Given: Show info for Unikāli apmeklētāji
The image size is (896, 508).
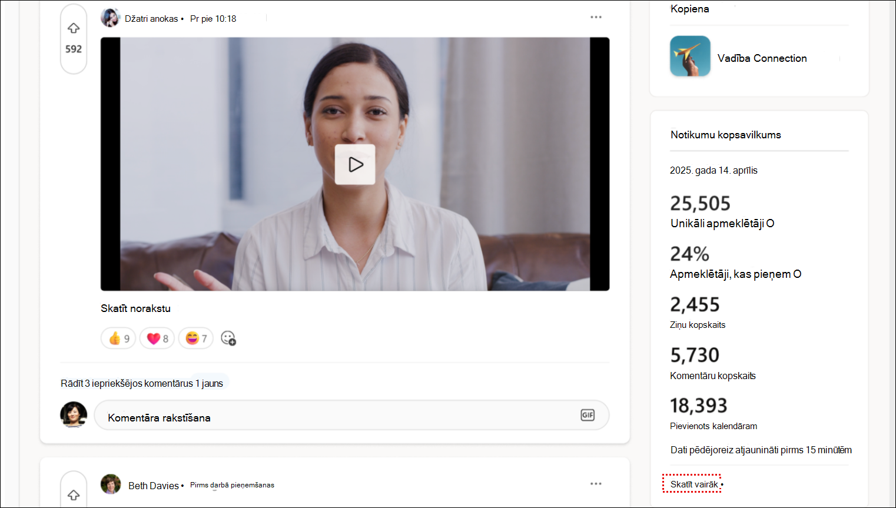Looking at the screenshot, I should [x=771, y=224].
